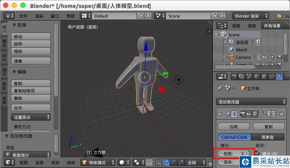290x168 pixels.
Task: Open the 设置原点 dropdown
Action: (x=31, y=117)
